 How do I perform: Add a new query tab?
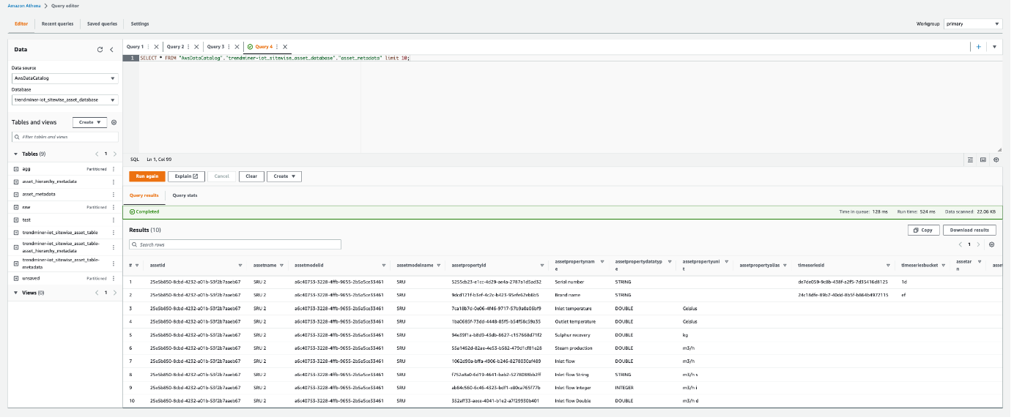978,47
